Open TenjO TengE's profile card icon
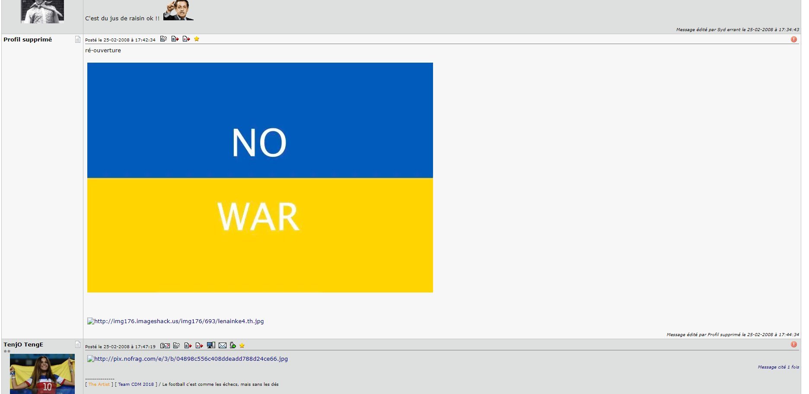This screenshot has width=809, height=394. click(x=165, y=346)
